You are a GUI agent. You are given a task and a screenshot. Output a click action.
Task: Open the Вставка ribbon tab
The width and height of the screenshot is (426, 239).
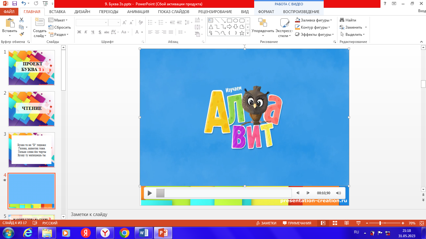pyautogui.click(x=57, y=12)
